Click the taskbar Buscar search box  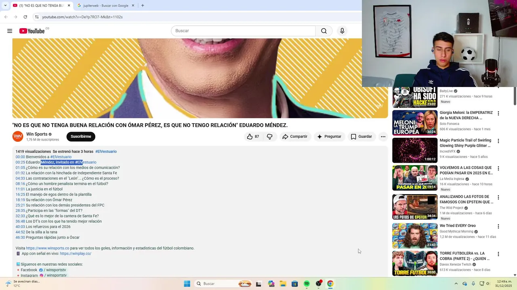click(x=223, y=284)
